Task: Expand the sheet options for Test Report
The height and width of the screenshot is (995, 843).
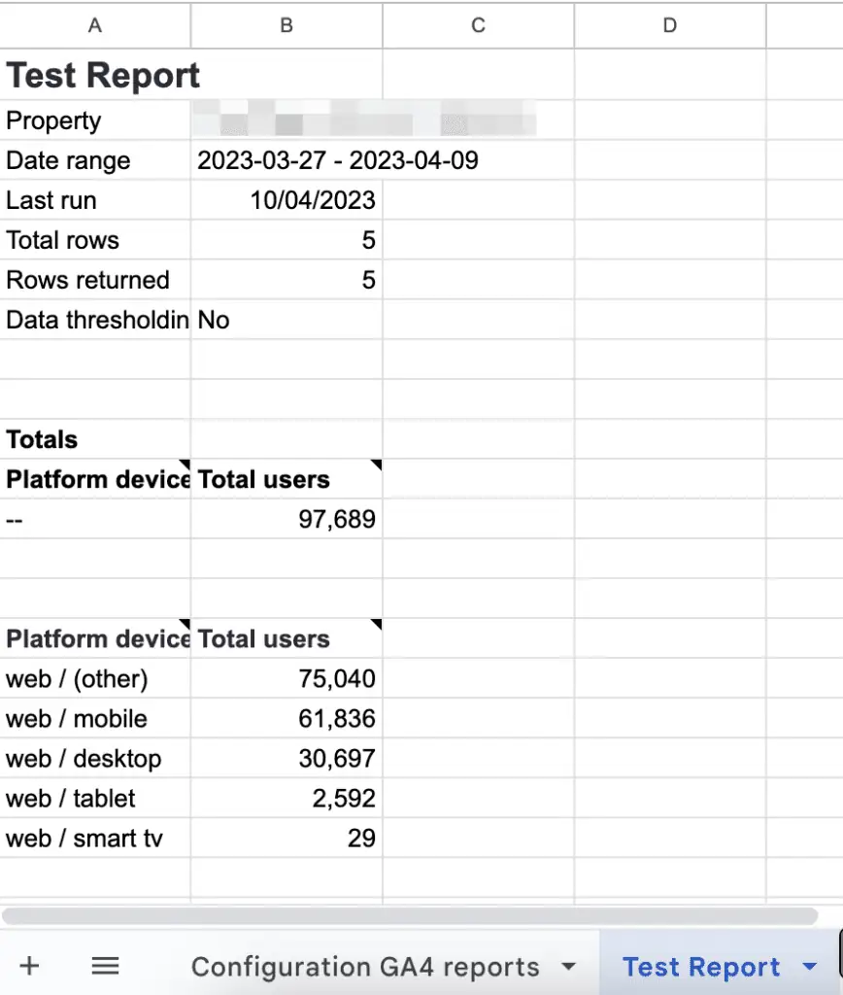Action: coord(810,966)
